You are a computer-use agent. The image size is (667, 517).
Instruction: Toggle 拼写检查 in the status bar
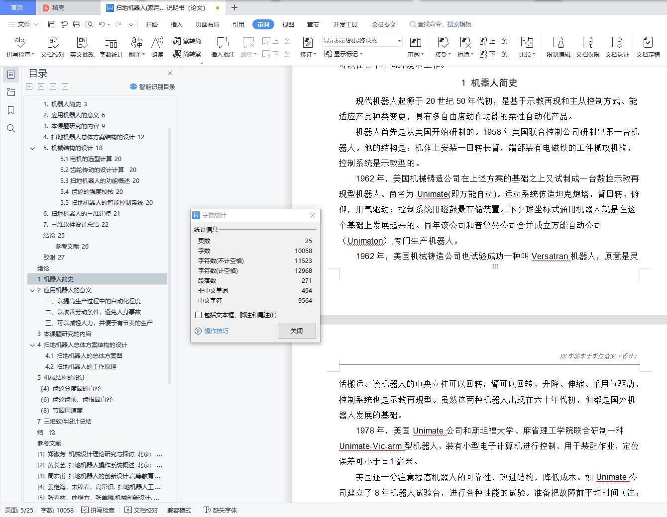(98, 511)
